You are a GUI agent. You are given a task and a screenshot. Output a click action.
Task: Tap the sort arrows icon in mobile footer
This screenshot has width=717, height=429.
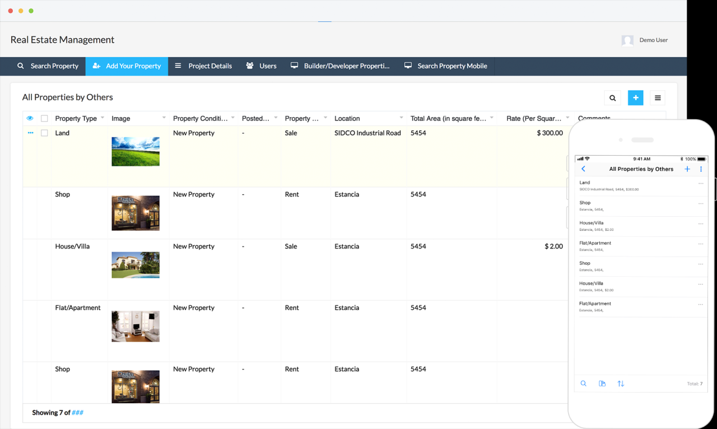click(621, 384)
